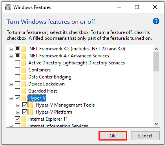
Task: Close the Windows Features dialog
Action: pos(155,7)
